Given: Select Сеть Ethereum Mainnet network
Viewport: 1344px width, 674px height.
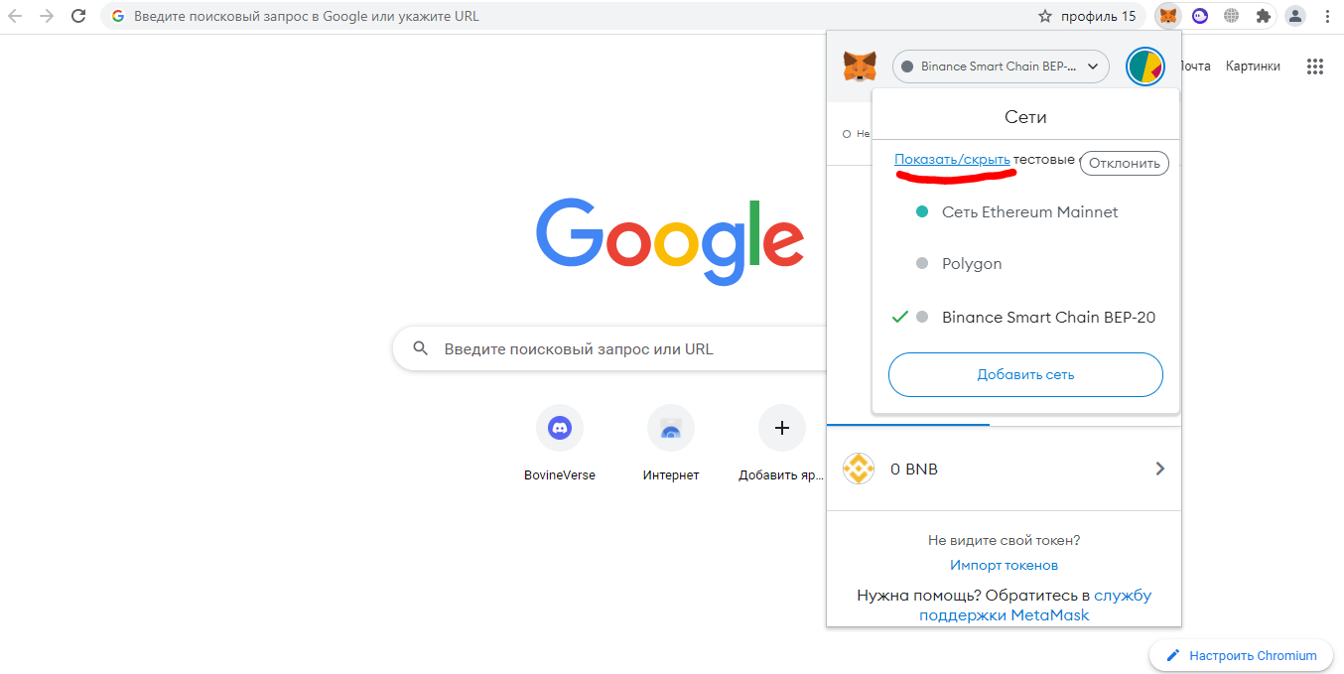Looking at the screenshot, I should coord(1025,211).
